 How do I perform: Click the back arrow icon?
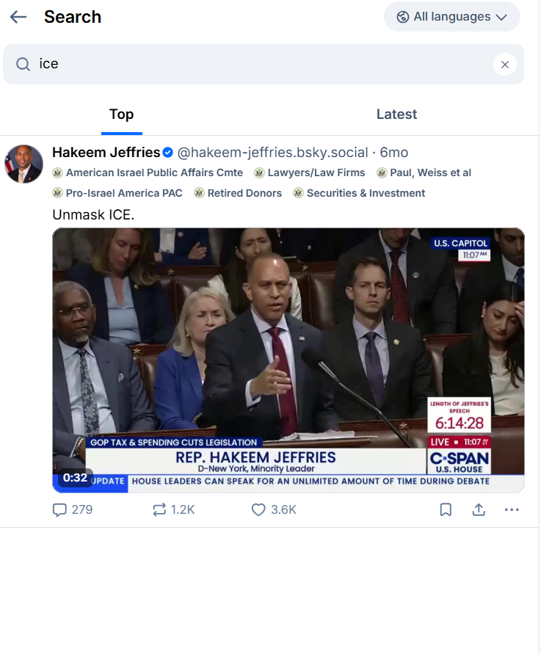coord(18,17)
